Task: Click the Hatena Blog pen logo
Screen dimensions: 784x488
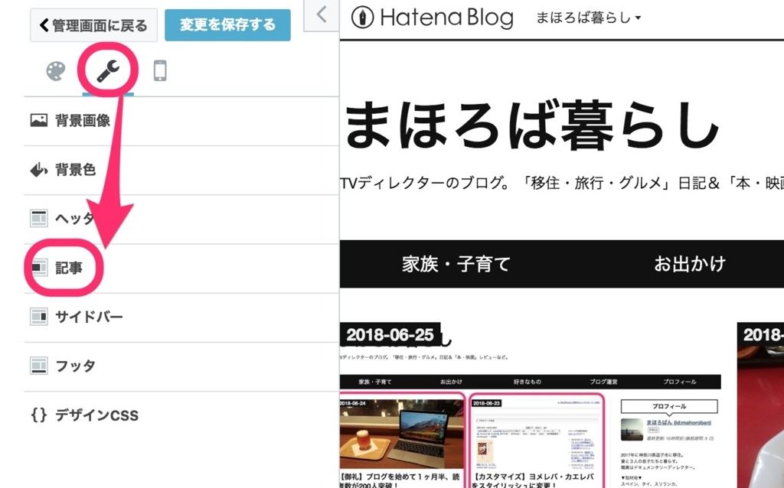Action: pos(362,18)
